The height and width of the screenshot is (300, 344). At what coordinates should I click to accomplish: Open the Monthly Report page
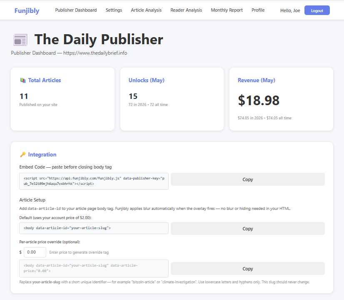227,10
